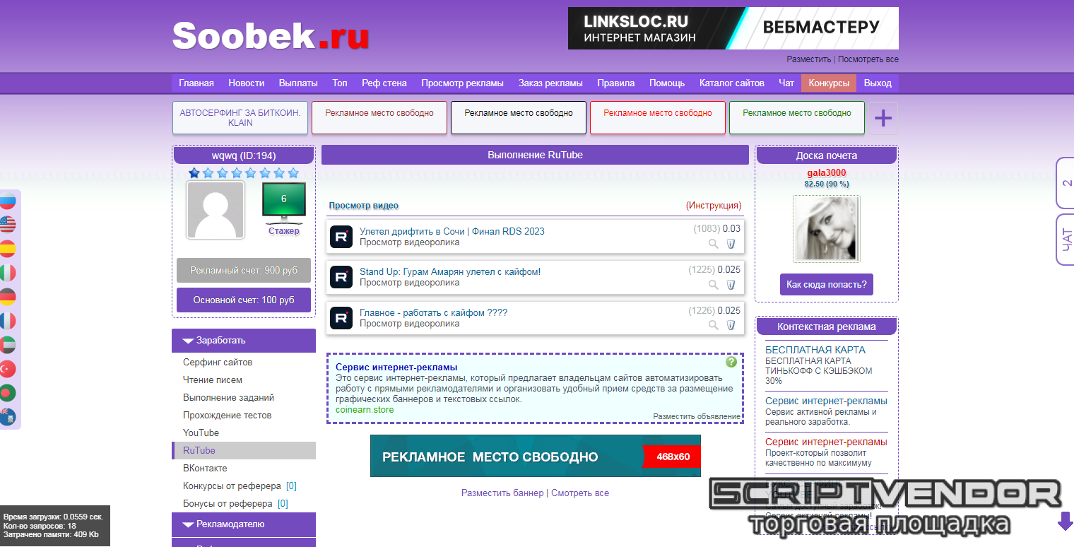Viewport: 1074px width, 547px height.
Task: Open the АВТОСЕРФИНГ ЗА БИТКОИН. KLAIN ad slot
Action: click(x=240, y=118)
